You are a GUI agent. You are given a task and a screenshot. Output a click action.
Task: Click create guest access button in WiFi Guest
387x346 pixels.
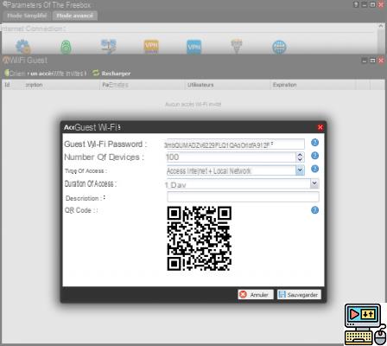click(x=45, y=74)
